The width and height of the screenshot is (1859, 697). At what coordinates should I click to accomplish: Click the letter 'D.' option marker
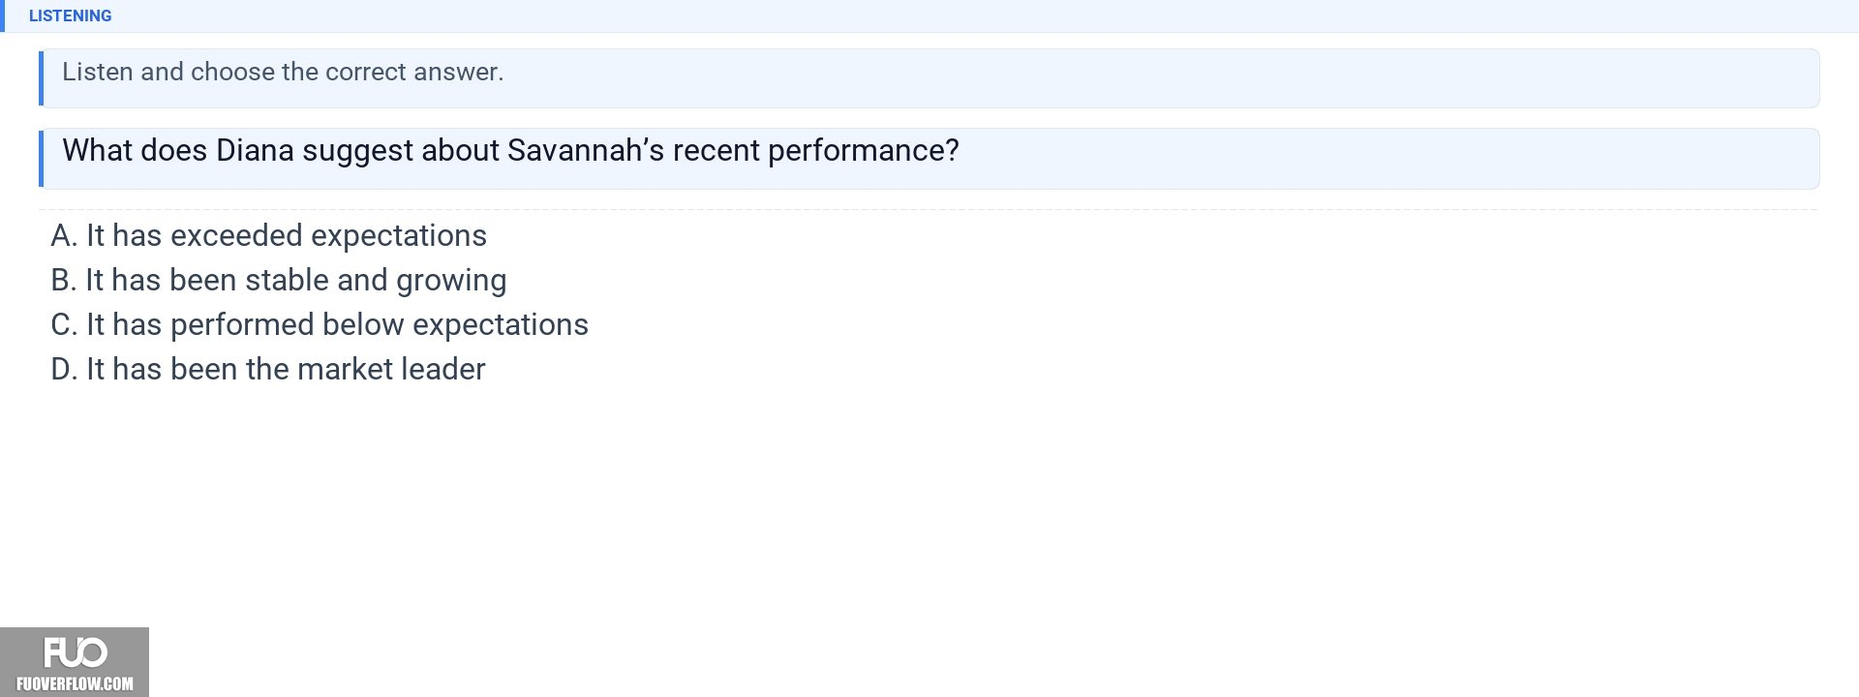point(64,369)
